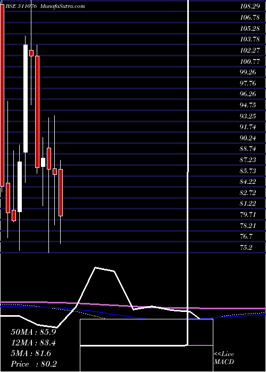Select the 105.28 price axis label

(x=250, y=28)
